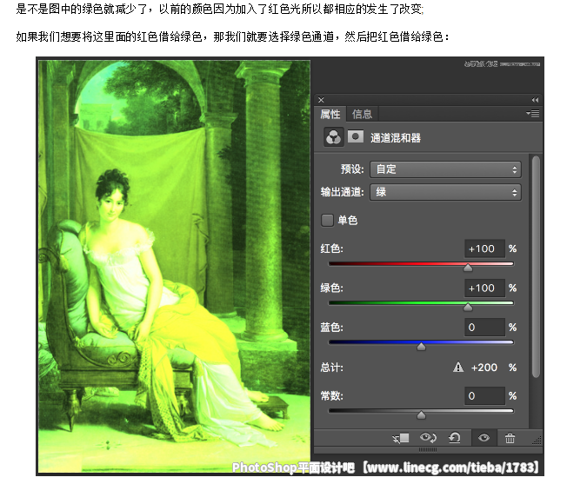Enable the 单色 checkbox
Viewport: 587px width, 484px height.
coord(327,221)
